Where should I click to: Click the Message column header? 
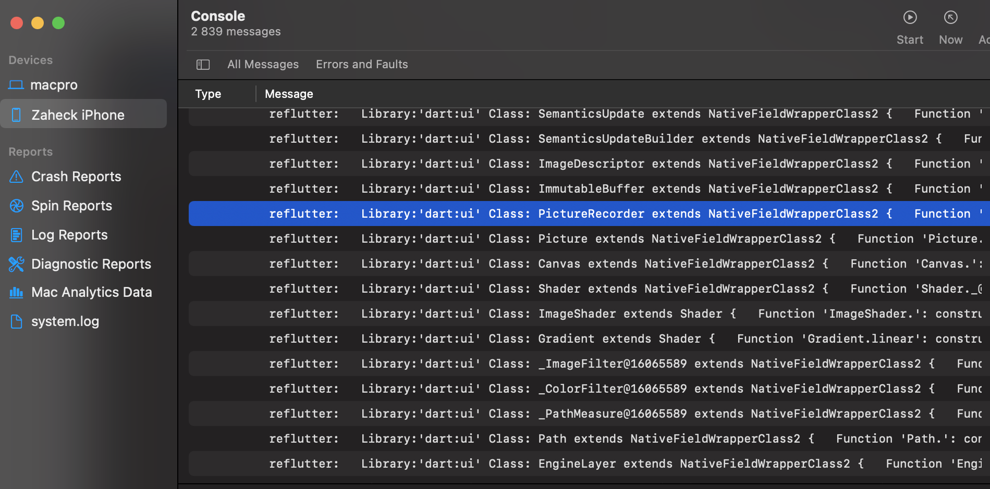(289, 94)
